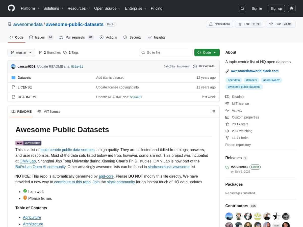The height and width of the screenshot is (227, 303).
Task: View 73.1k stars in sidebar
Action: (237, 124)
